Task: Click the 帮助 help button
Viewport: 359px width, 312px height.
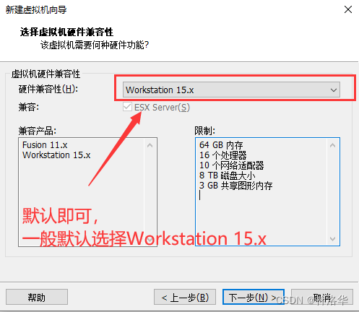Action: click(37, 297)
